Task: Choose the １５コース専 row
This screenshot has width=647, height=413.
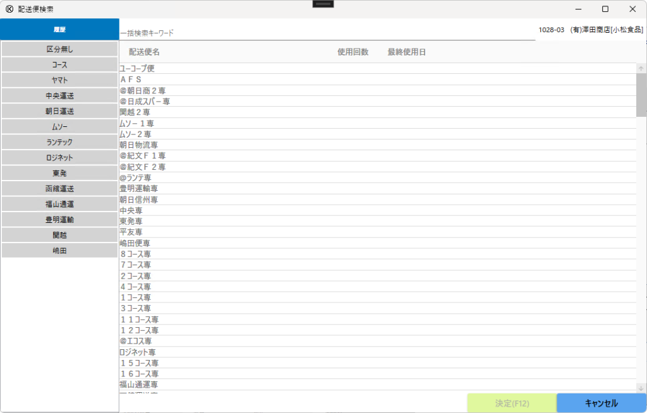Action: 378,363
